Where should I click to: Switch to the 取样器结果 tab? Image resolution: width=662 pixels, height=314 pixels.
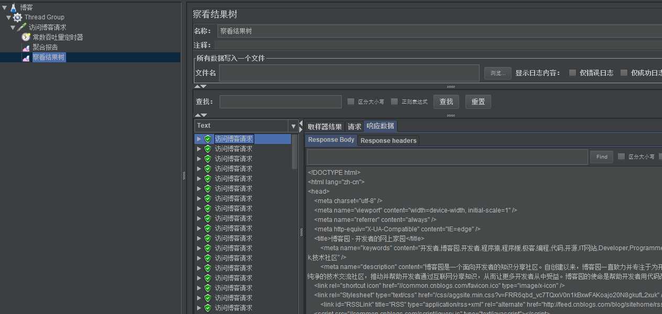click(324, 126)
